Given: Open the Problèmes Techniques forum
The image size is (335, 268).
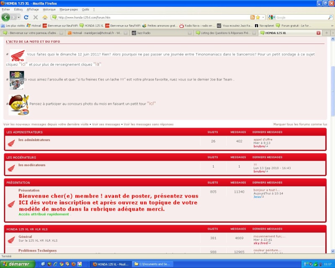Looking at the screenshot, I should tap(38, 250).
